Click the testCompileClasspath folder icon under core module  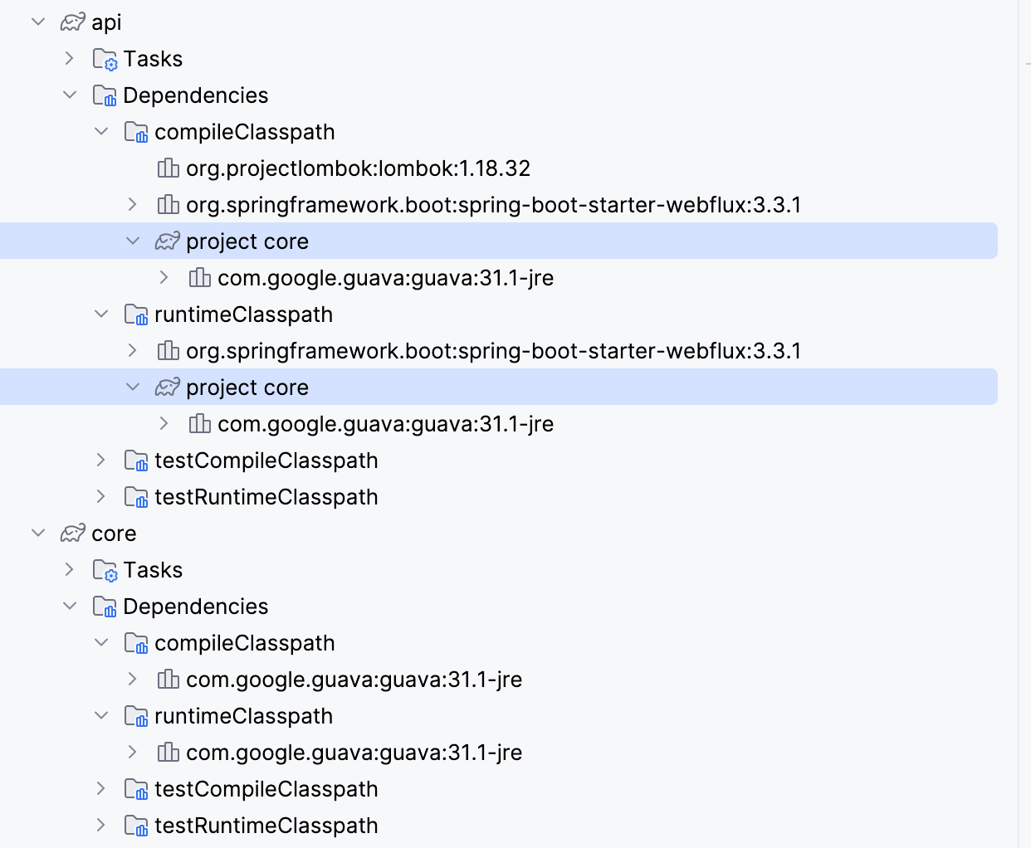[x=137, y=789]
